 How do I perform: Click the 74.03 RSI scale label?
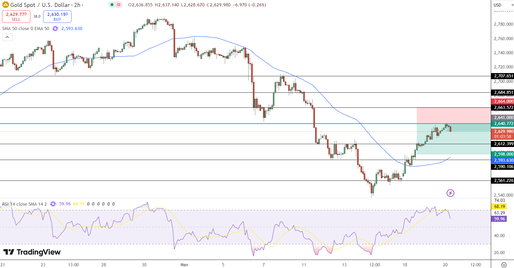[x=500, y=200]
